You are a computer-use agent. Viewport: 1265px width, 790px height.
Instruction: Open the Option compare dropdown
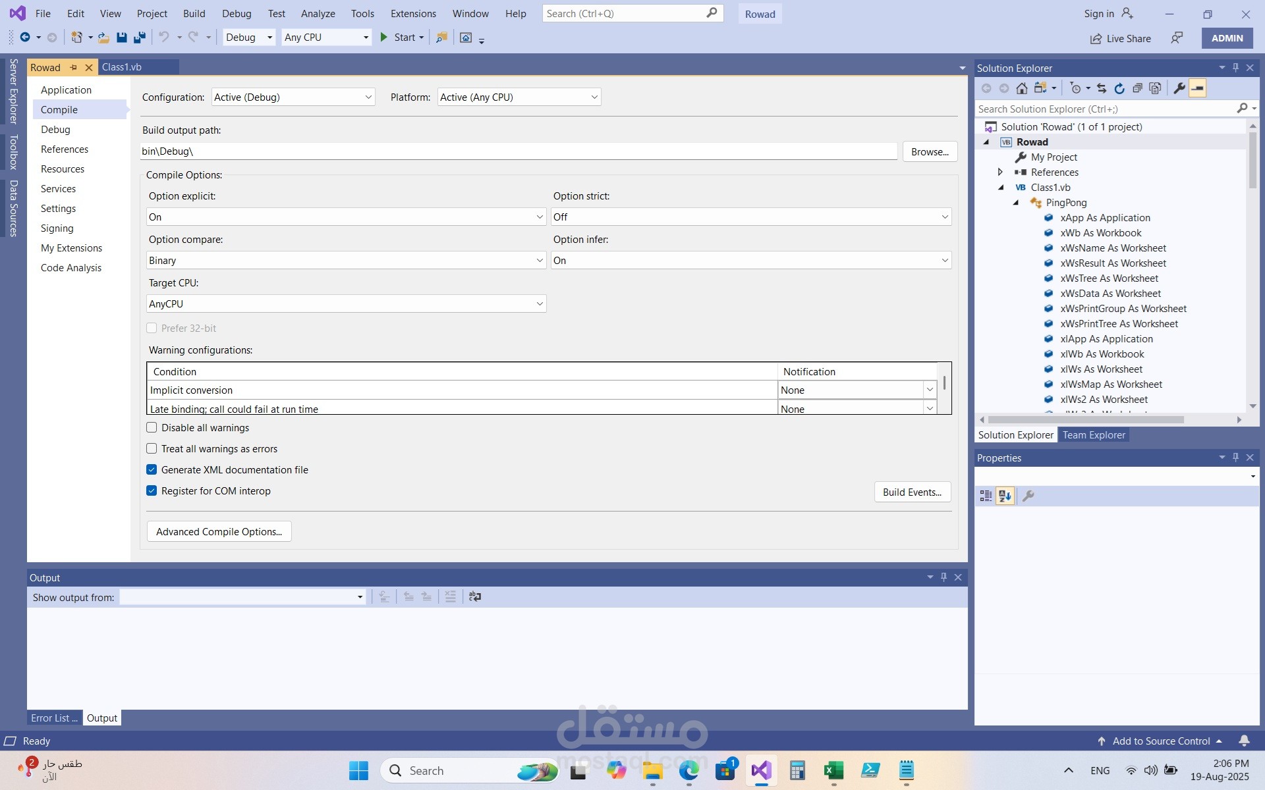(x=346, y=260)
